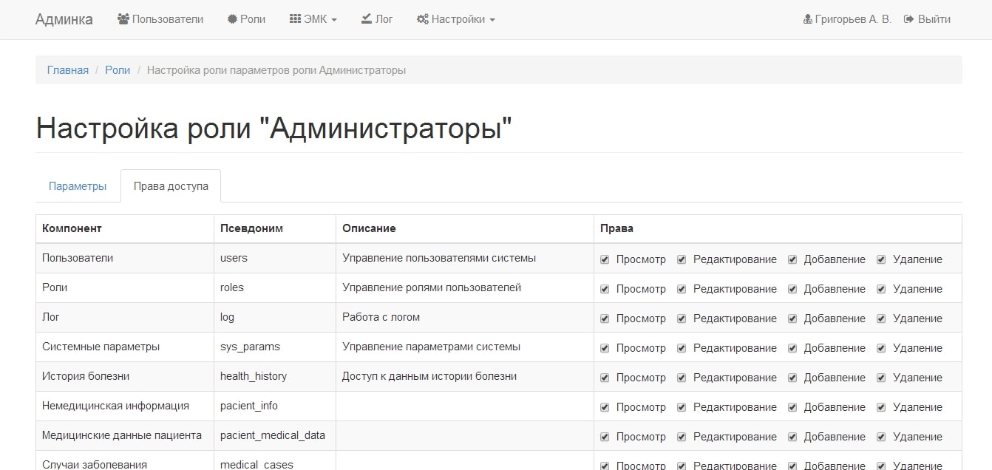
Task: Toggle Удаление for Системные параметры row
Action: click(881, 348)
